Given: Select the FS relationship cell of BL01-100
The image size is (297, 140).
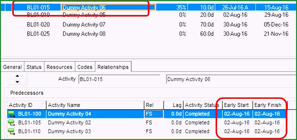Looking at the screenshot, I should click(154, 114).
